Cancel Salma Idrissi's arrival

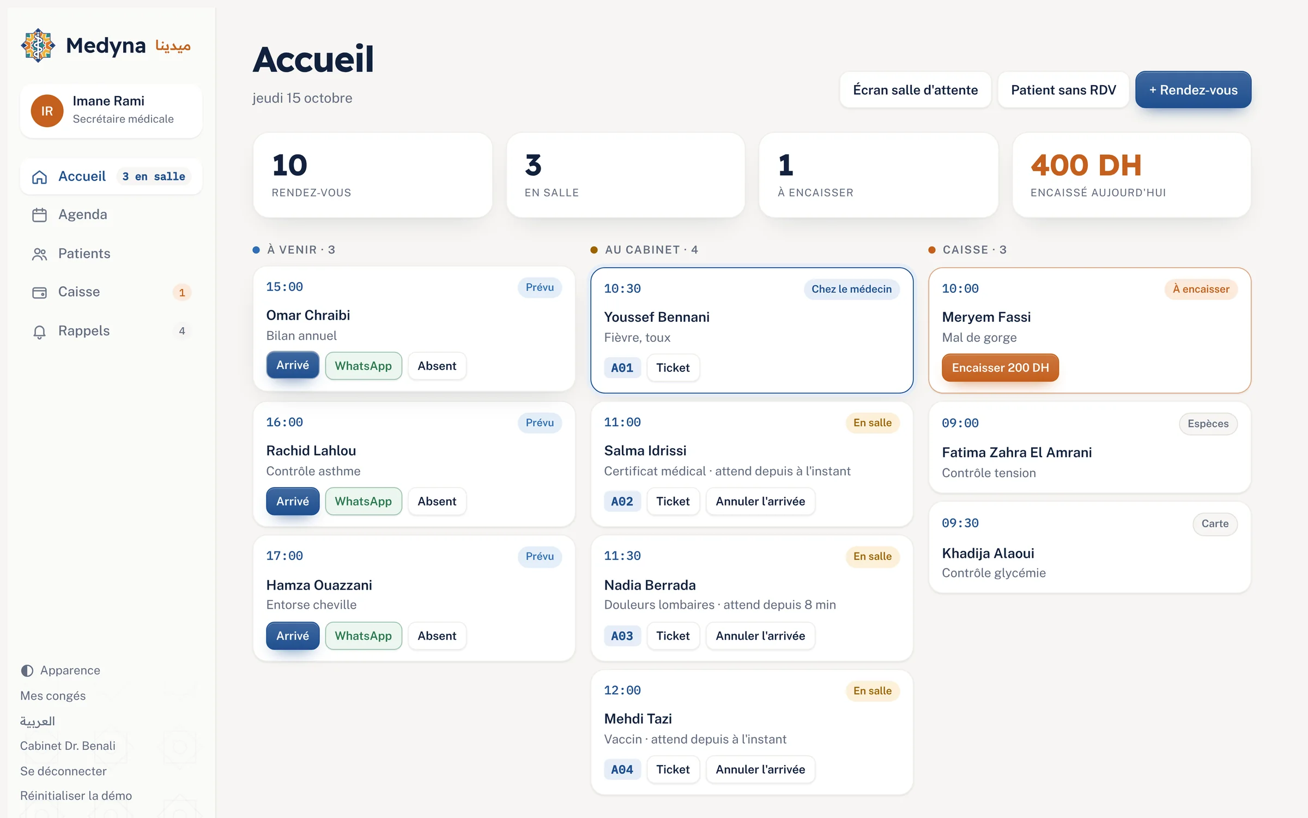pyautogui.click(x=760, y=501)
